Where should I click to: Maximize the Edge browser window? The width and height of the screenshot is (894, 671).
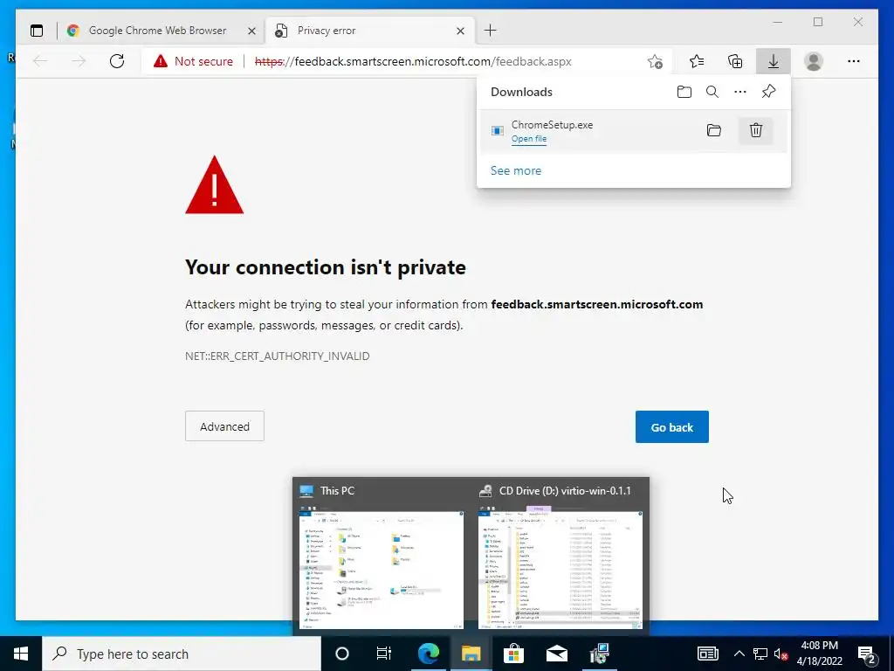pos(818,22)
